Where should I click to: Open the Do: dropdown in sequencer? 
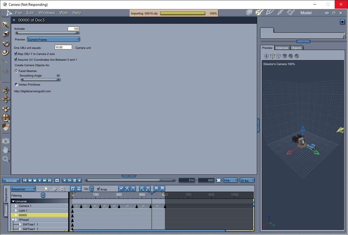tap(92, 189)
